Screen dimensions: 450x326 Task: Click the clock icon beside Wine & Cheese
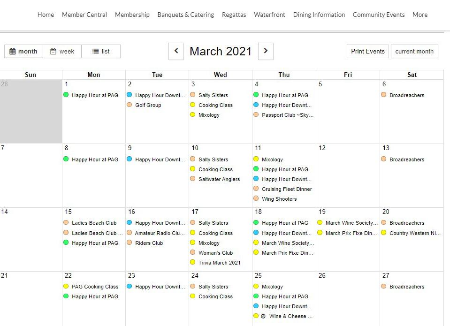(263, 316)
